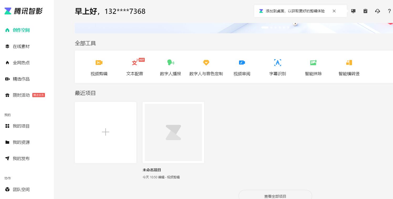Click the 视频剪辑 text label
Image resolution: width=393 pixels, height=199 pixels.
tap(99, 74)
